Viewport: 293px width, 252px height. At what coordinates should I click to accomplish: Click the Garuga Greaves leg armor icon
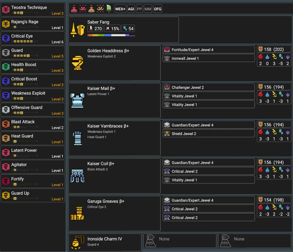77,213
